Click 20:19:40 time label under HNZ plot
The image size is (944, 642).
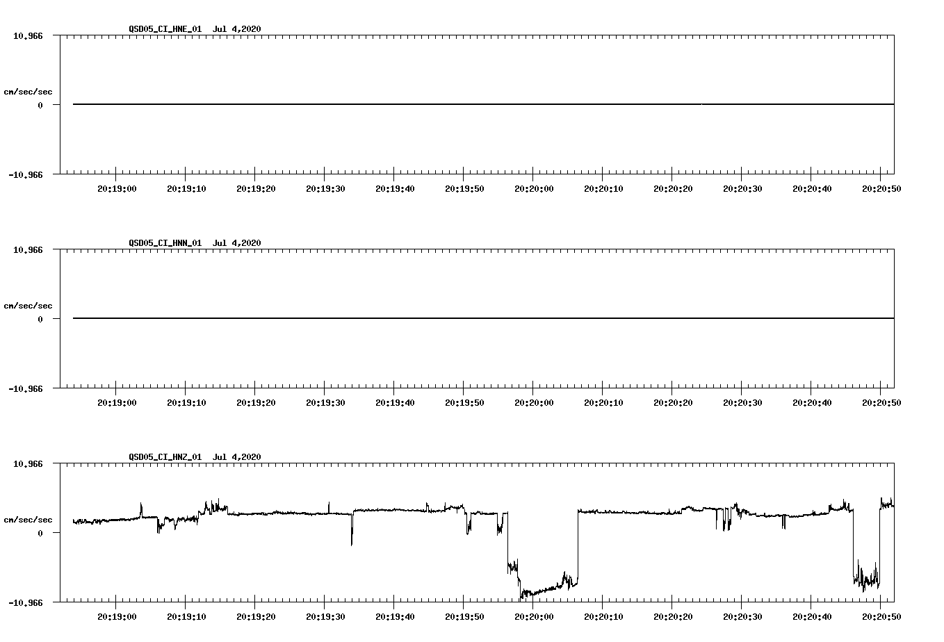pyautogui.click(x=394, y=616)
